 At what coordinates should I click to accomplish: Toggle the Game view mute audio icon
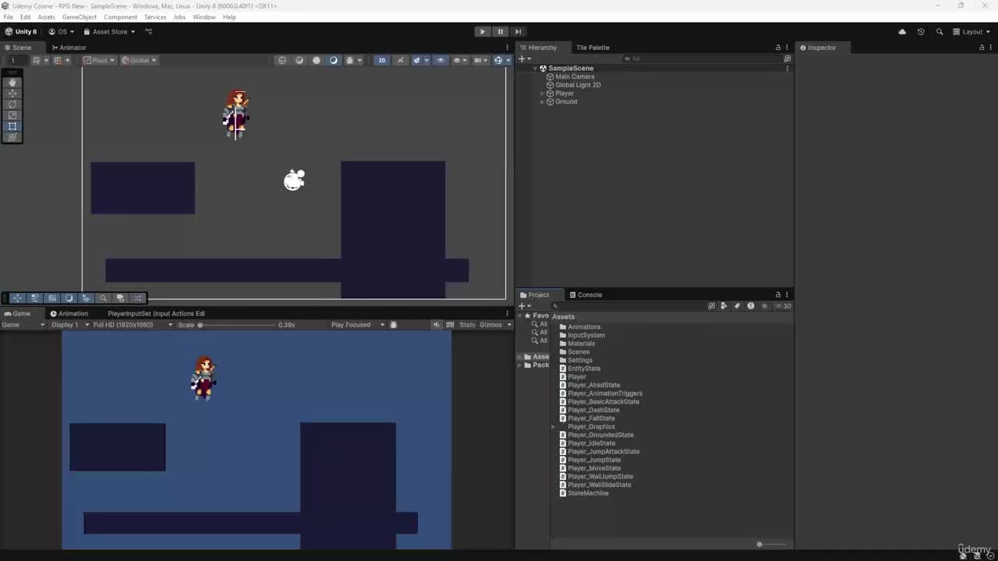point(437,325)
